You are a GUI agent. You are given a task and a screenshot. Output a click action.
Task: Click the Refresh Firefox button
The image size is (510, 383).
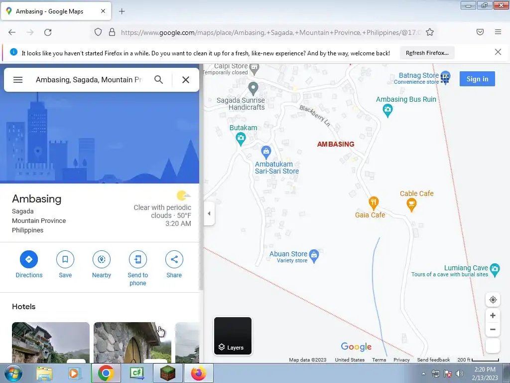427,53
